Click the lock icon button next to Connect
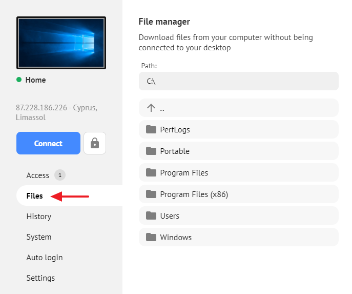 point(95,143)
